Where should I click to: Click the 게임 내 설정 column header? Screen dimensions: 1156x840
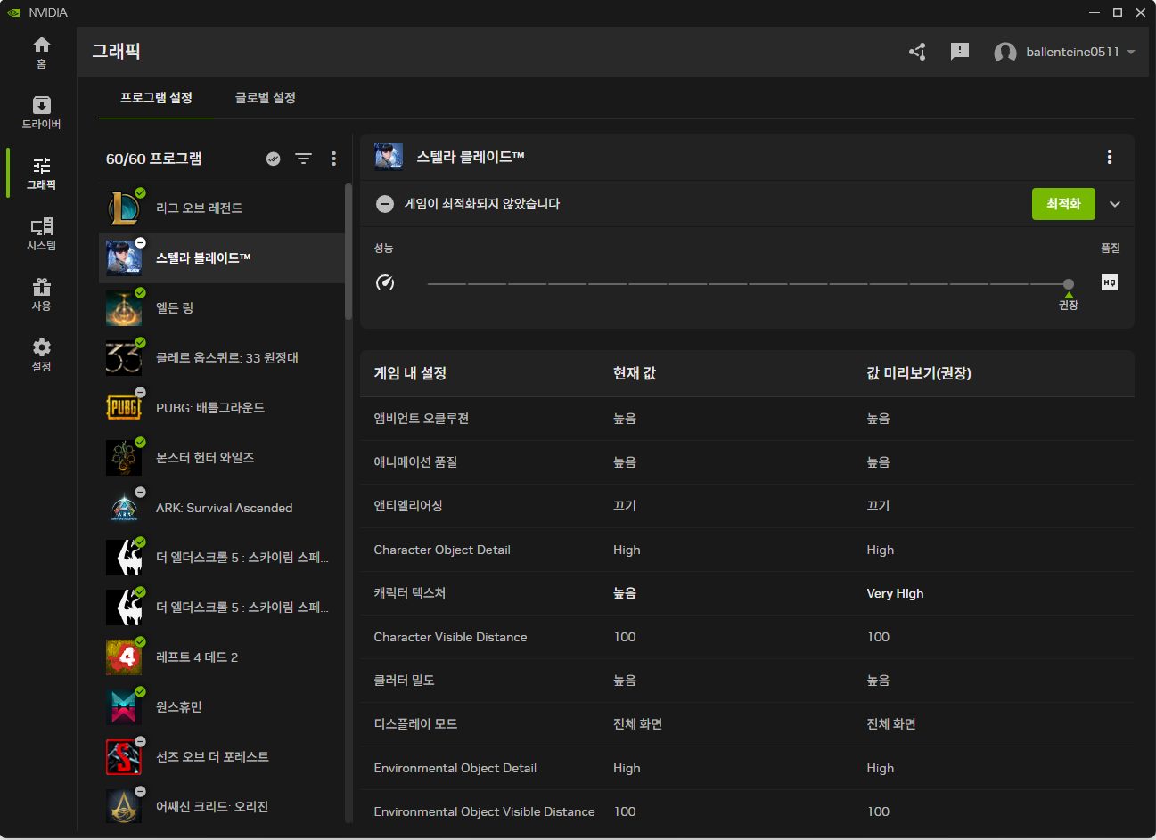pos(410,373)
